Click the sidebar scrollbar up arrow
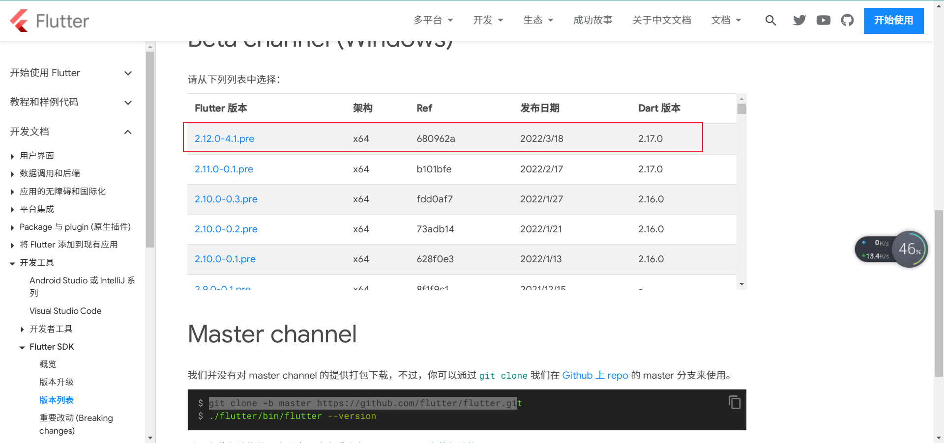The width and height of the screenshot is (944, 443). coord(150,47)
